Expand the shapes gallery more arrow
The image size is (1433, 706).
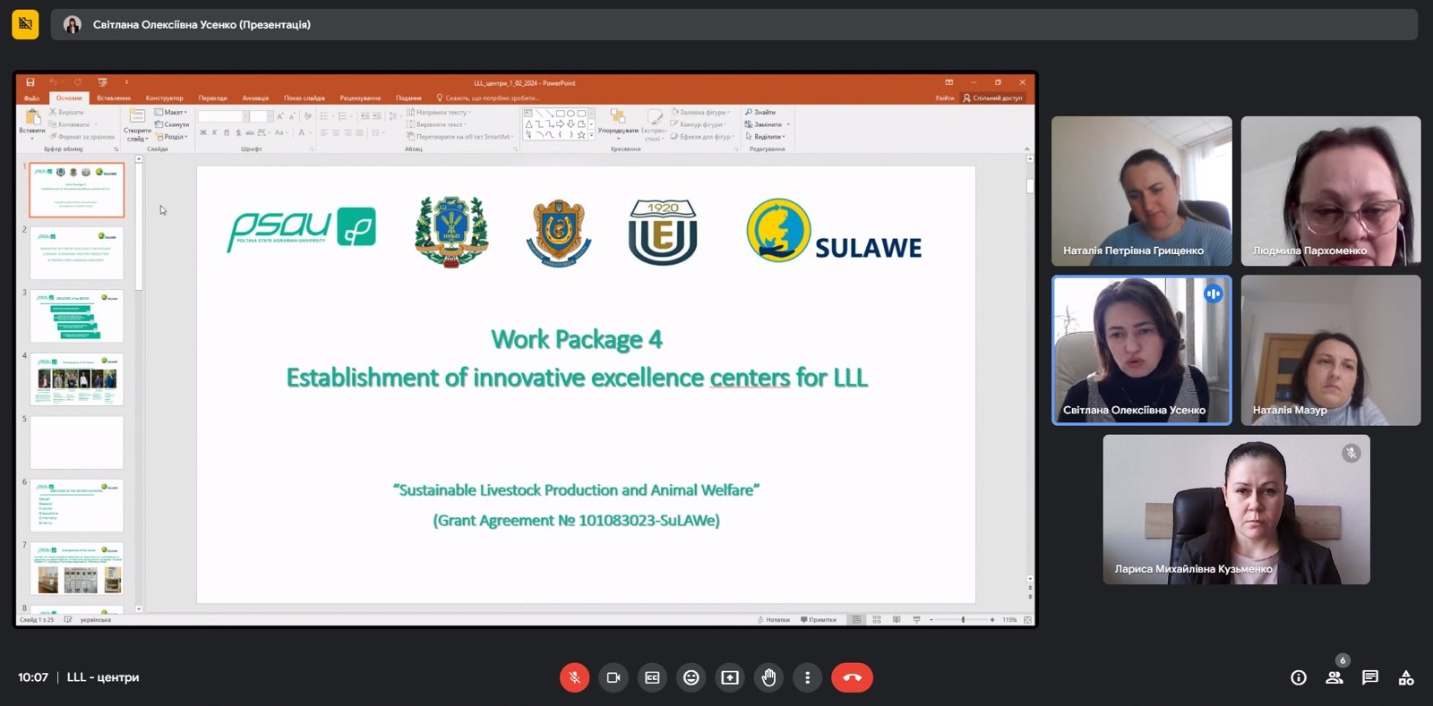tap(591, 136)
